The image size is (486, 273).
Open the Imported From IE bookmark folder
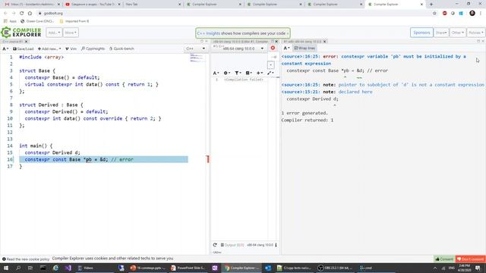click(x=74, y=21)
